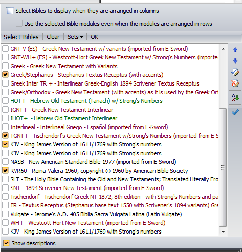Image resolution: width=242 pixels, height=252 pixels.
Task: Click the Select Bibles toolbar label
Action: (21, 37)
